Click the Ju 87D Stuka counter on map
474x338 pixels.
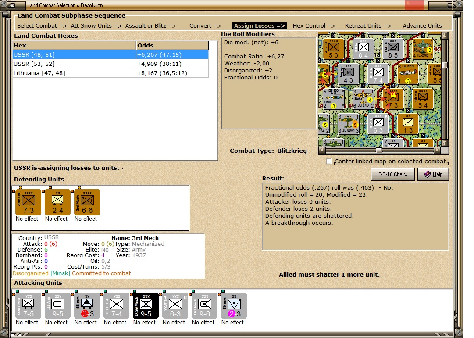pyautogui.click(x=364, y=99)
